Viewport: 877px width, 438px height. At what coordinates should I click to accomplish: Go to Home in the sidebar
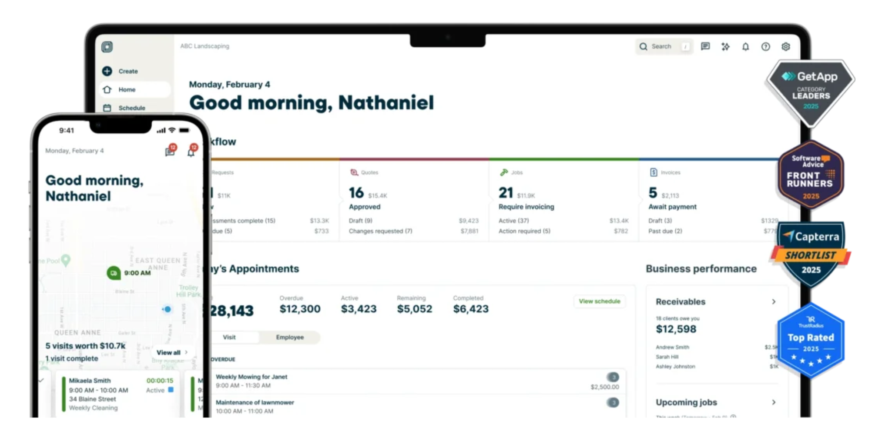[x=127, y=89]
